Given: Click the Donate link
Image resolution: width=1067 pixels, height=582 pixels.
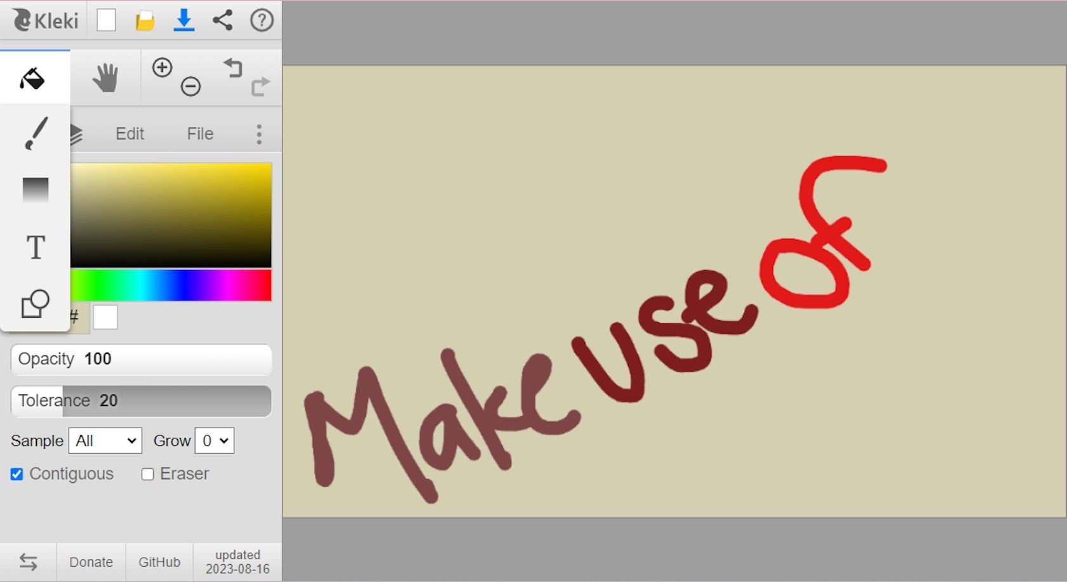Looking at the screenshot, I should pyautogui.click(x=91, y=562).
